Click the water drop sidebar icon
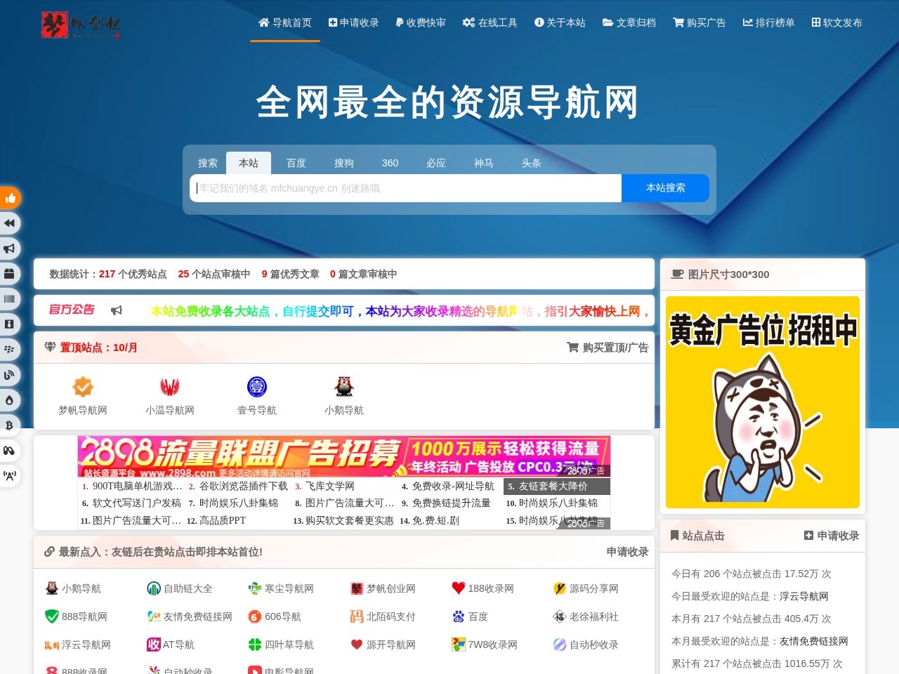This screenshot has width=899, height=674. coord(10,400)
